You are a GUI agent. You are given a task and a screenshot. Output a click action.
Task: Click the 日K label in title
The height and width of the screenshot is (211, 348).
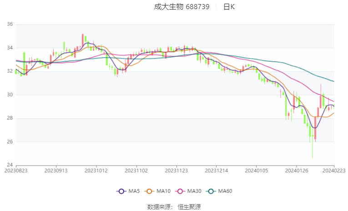(229, 7)
